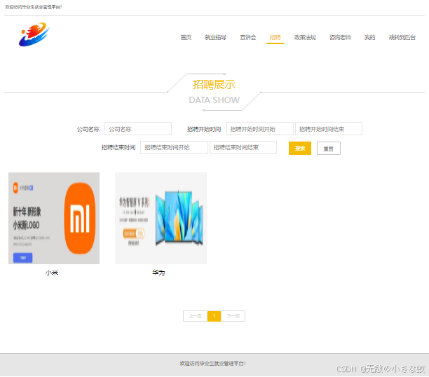Image resolution: width=429 pixels, height=377 pixels.
Task: Click the footer welcome message text
Action: coord(212,363)
